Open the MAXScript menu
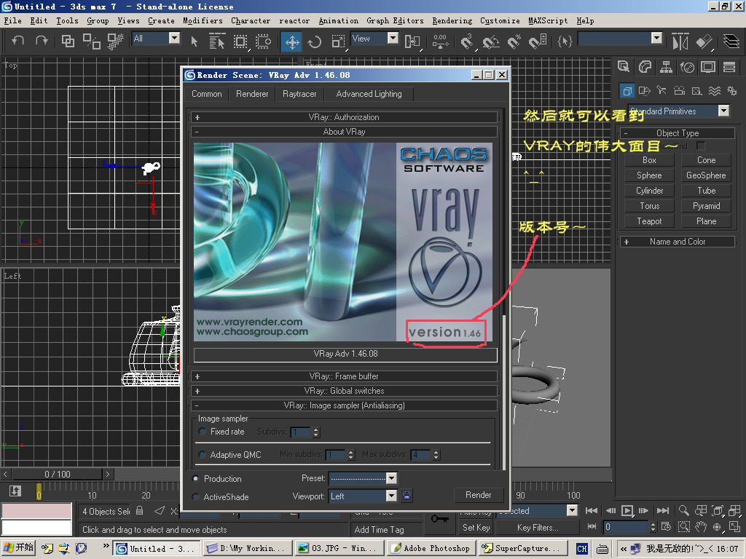Screen dimensions: 746x559 548,20
